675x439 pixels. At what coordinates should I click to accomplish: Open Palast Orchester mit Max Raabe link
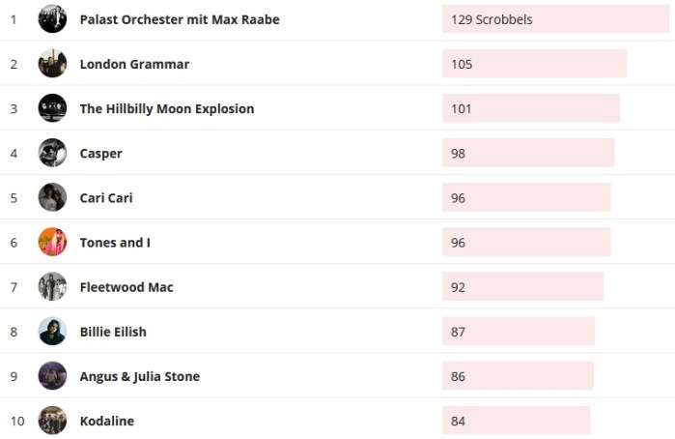[180, 19]
